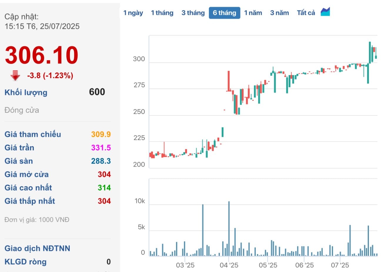
Task: Click the 07 '25 axis date marker
Action: 340,265
